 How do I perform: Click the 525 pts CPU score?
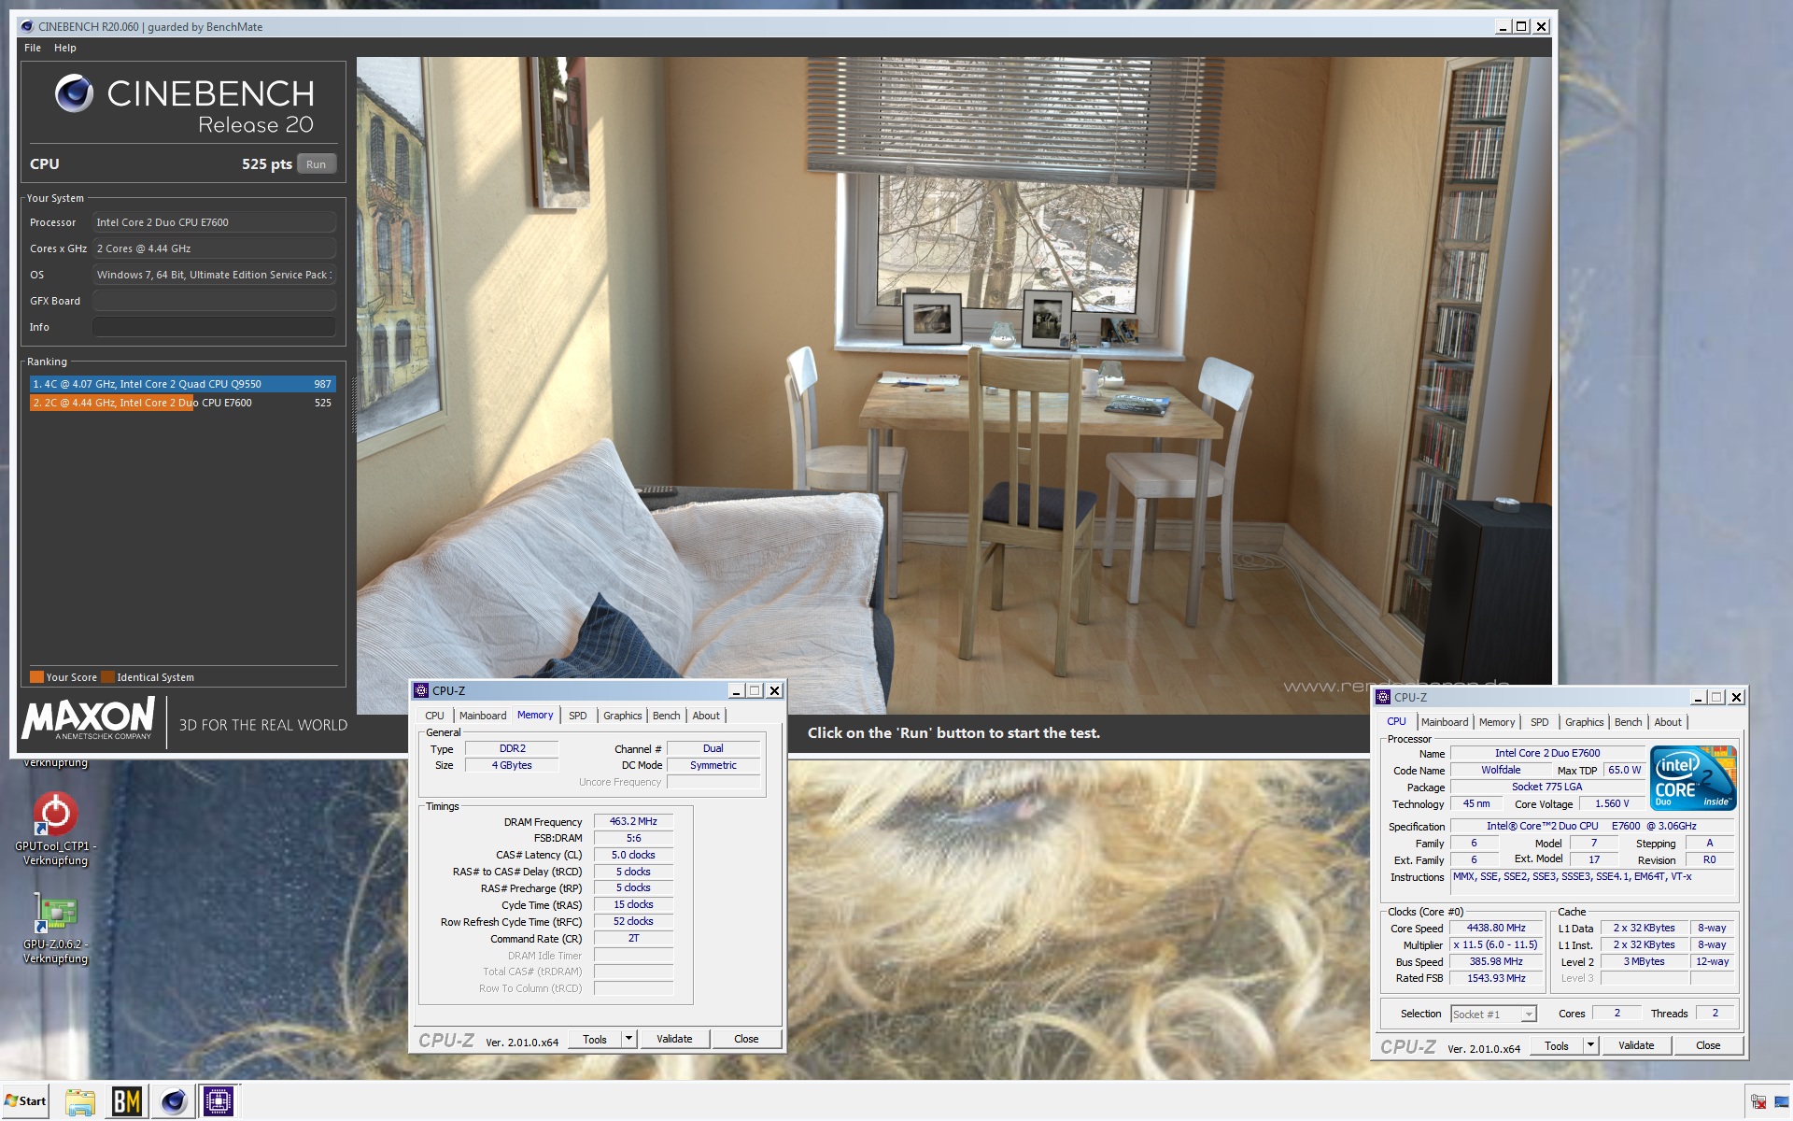[267, 164]
